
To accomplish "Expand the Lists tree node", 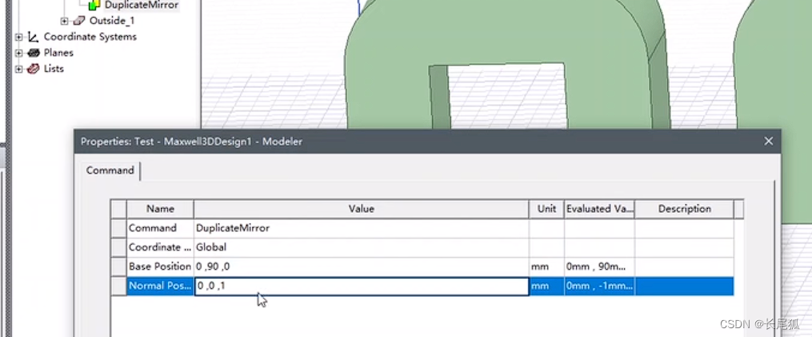I will tap(19, 69).
